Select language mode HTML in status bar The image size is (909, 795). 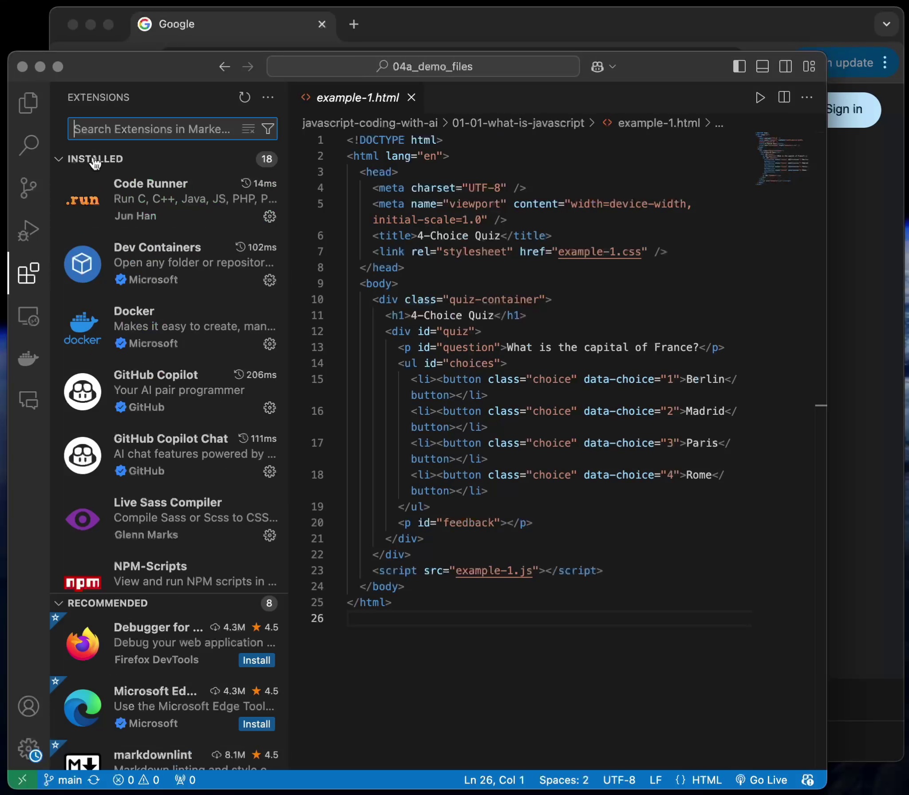tap(707, 780)
